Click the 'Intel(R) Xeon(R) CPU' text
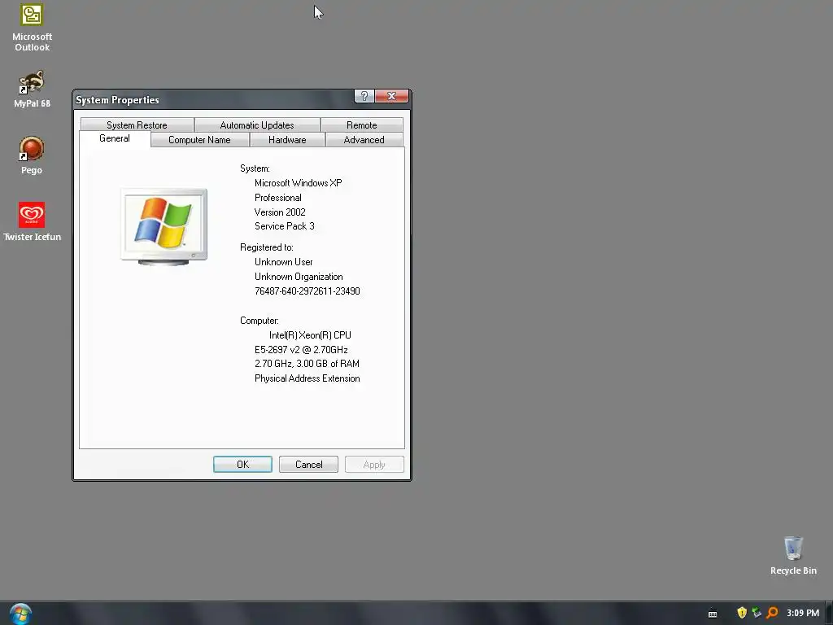 [x=310, y=335]
